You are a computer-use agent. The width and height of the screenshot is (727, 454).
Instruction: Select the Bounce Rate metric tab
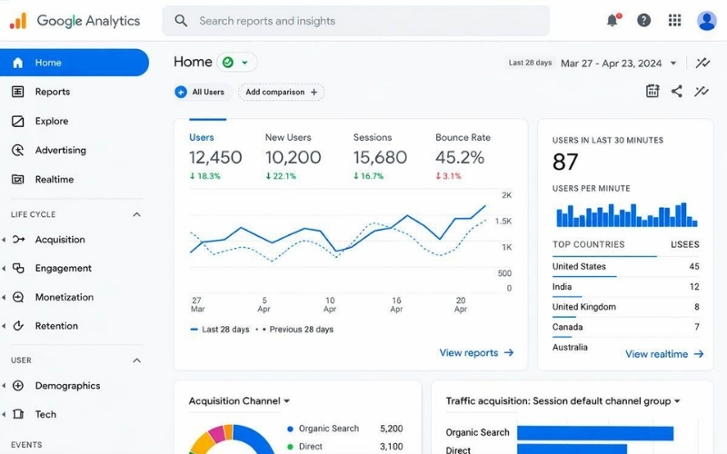coord(463,156)
